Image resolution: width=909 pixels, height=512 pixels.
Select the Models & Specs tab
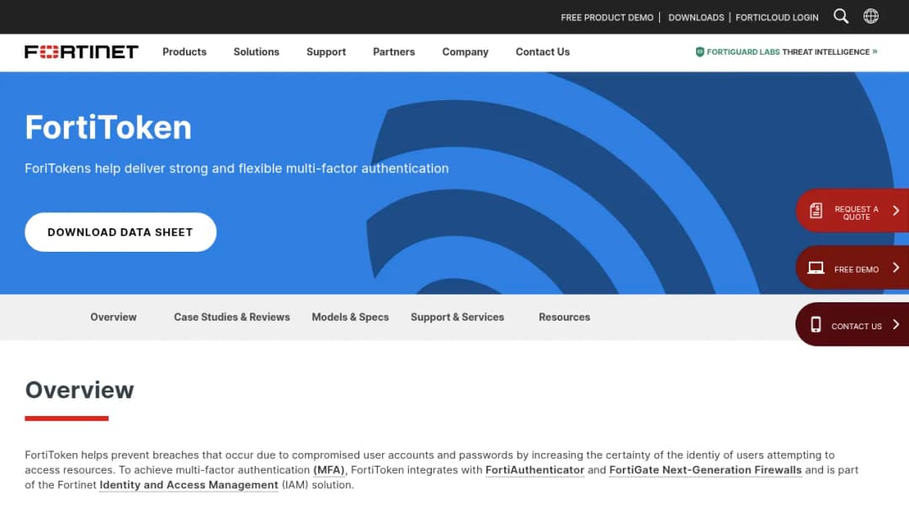(350, 317)
